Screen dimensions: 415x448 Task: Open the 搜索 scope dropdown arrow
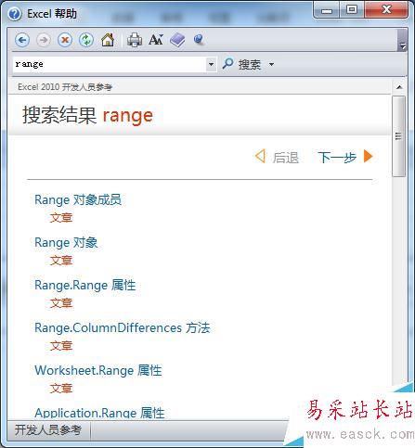click(x=271, y=64)
